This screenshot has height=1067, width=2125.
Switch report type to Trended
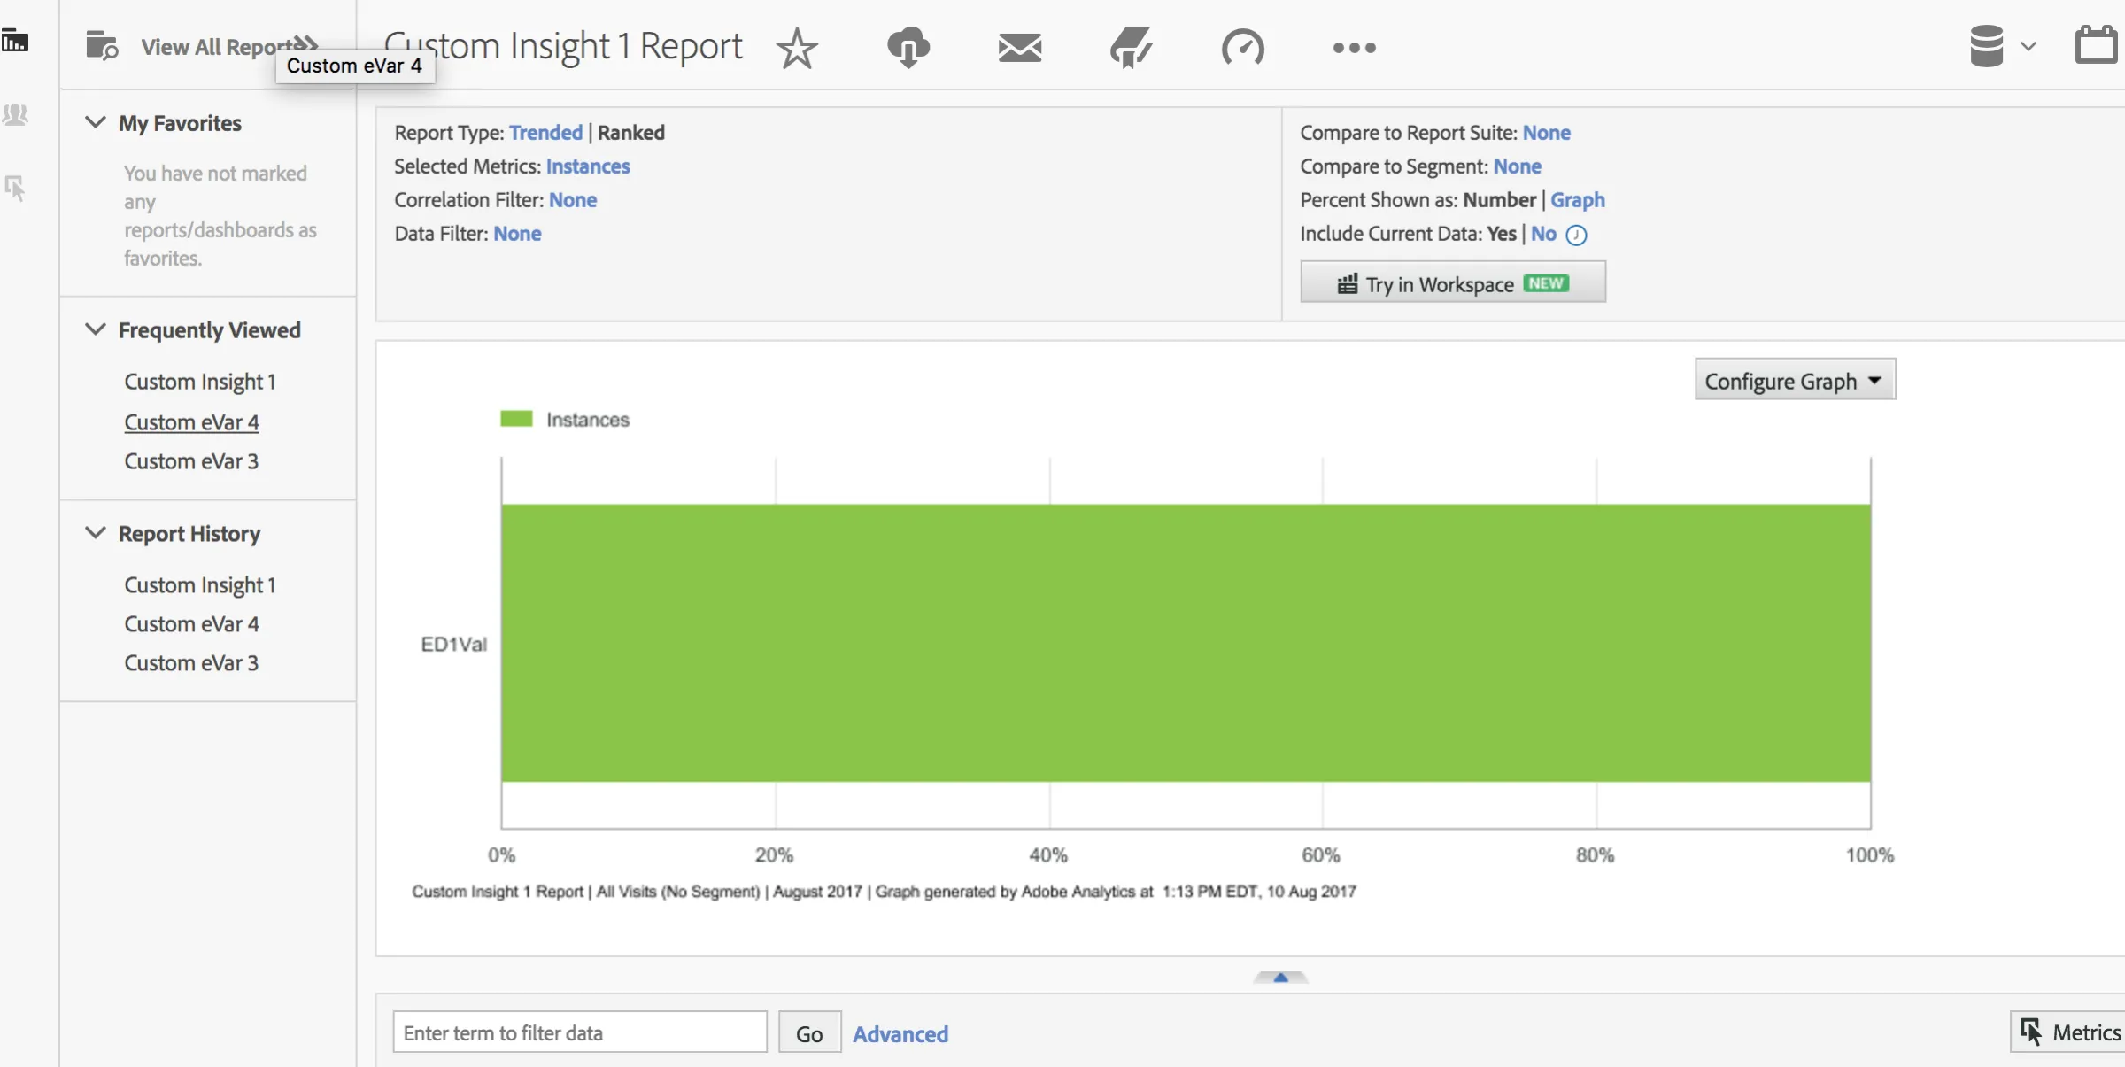545,132
